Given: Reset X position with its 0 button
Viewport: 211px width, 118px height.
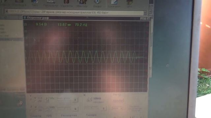Looking at the screenshot, I should pyautogui.click(x=104, y=108).
